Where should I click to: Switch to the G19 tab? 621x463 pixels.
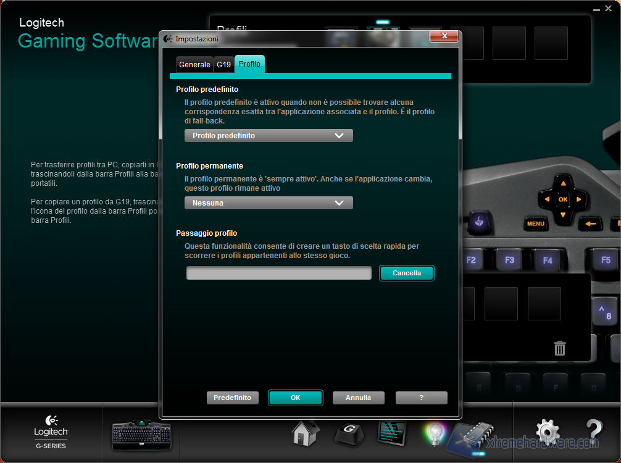223,65
